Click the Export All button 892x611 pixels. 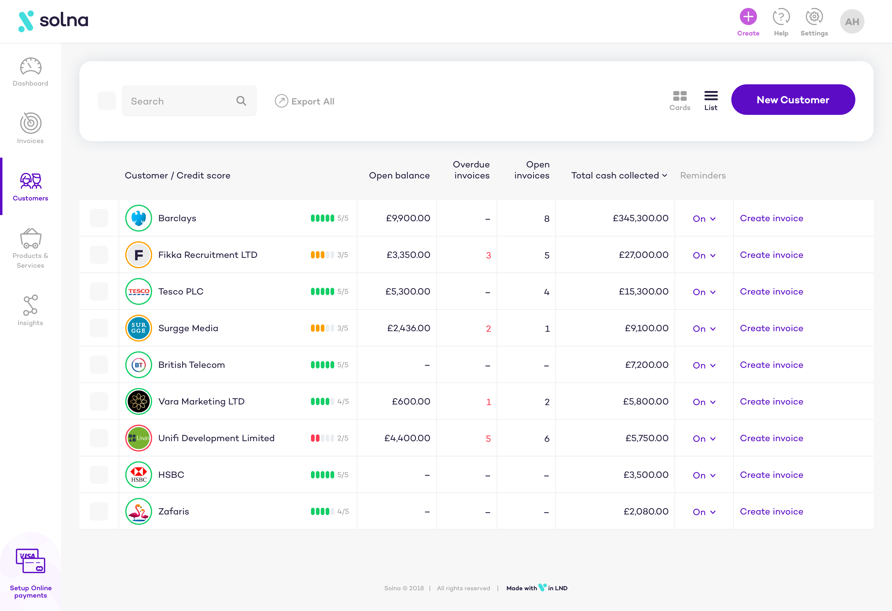click(x=304, y=101)
